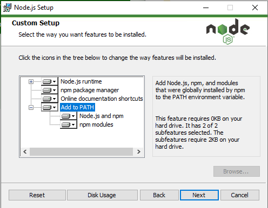Open install options for Node.js and npm subfeature
The height and width of the screenshot is (208, 268).
click(x=68, y=116)
